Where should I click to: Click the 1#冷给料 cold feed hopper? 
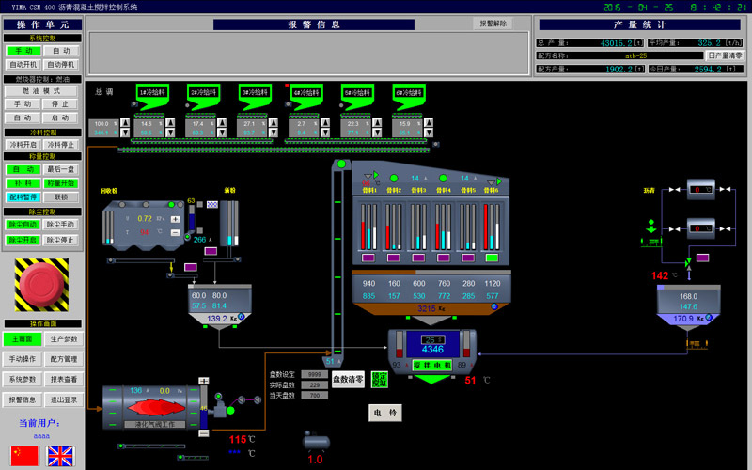click(152, 94)
